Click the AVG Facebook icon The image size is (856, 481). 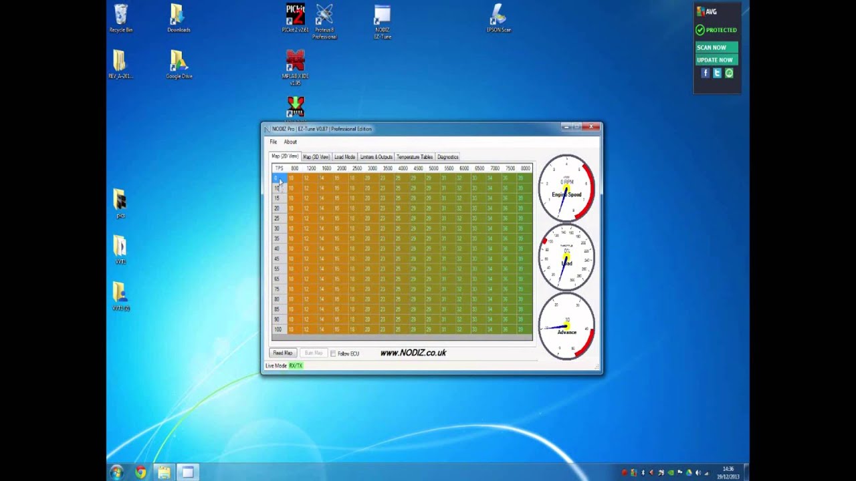tap(705, 73)
